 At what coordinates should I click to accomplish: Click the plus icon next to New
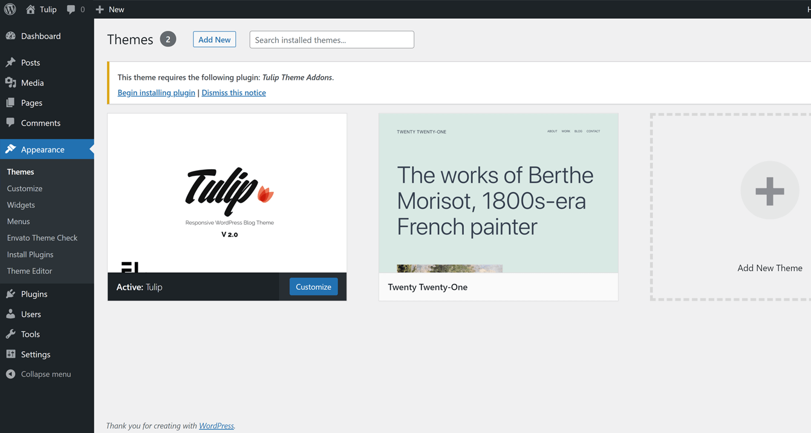pyautogui.click(x=100, y=9)
